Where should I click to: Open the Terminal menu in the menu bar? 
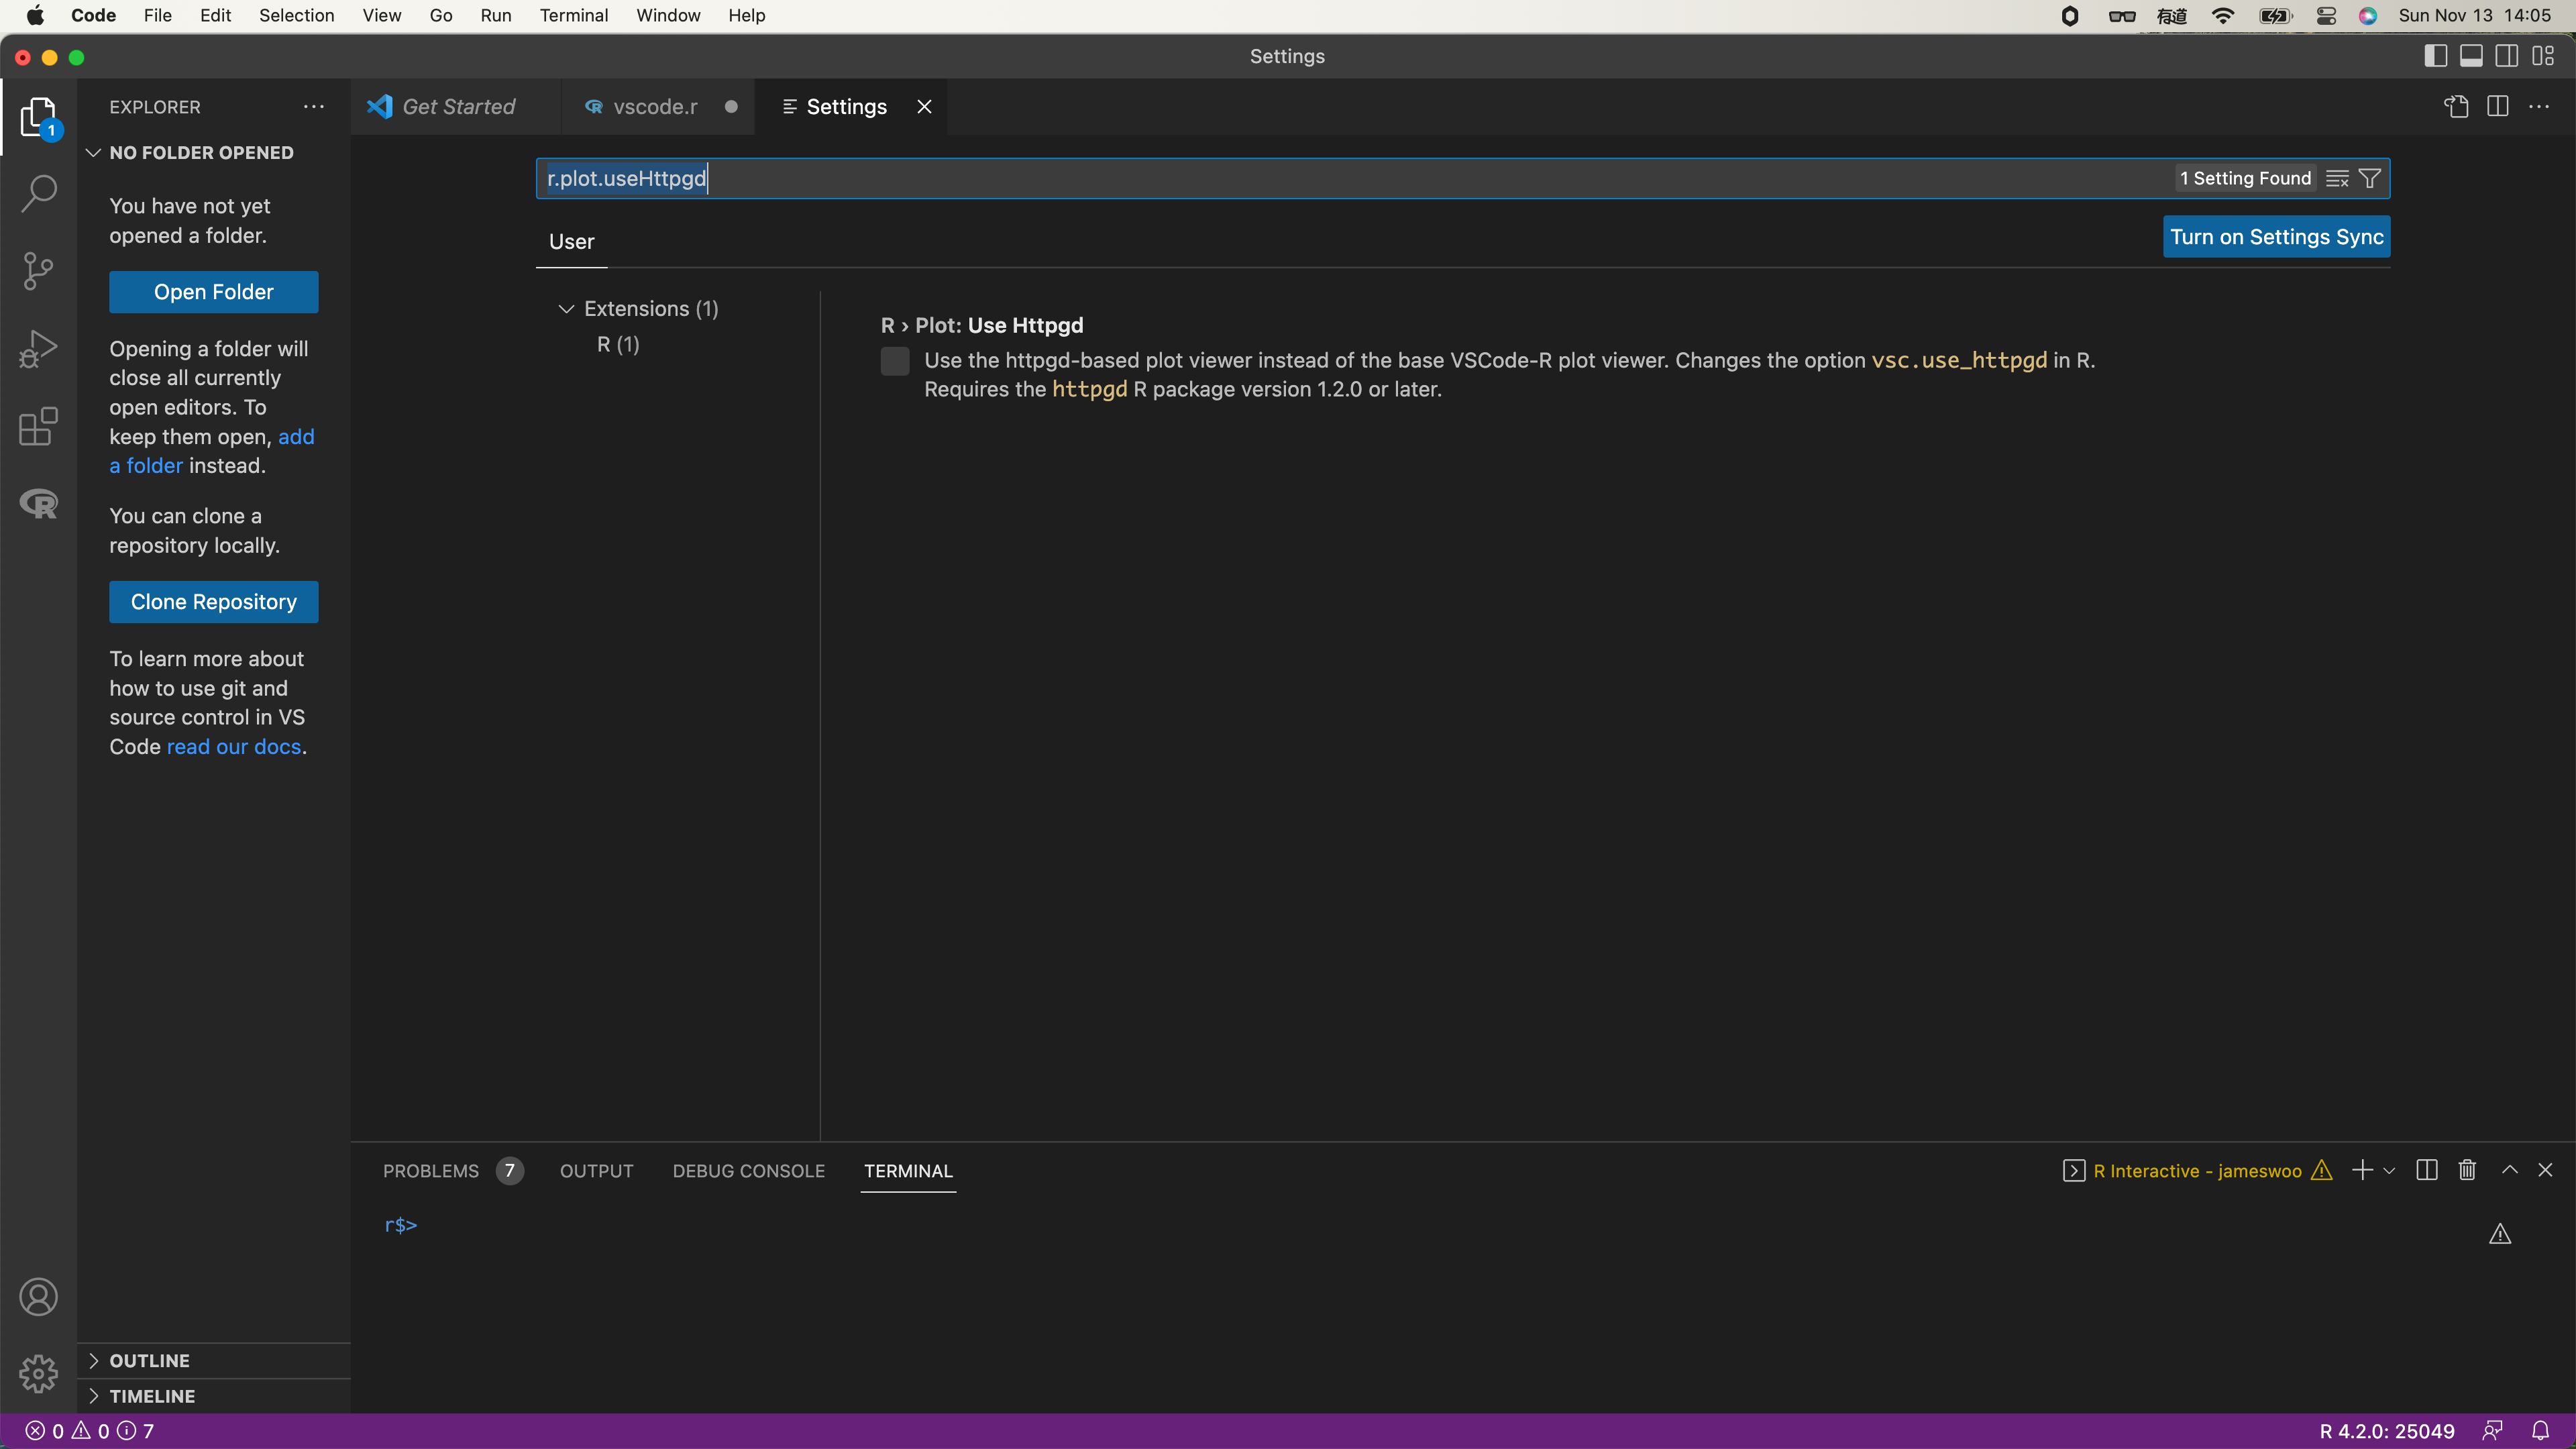(x=574, y=15)
